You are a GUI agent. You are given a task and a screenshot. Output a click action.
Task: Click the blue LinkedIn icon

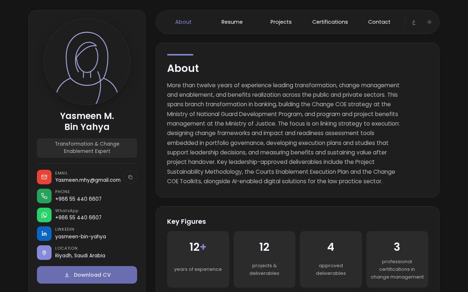coord(44,234)
